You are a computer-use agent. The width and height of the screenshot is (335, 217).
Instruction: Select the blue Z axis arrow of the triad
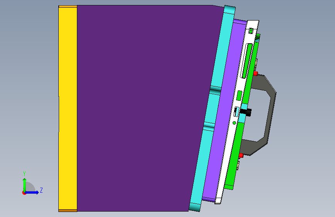pos(32,192)
